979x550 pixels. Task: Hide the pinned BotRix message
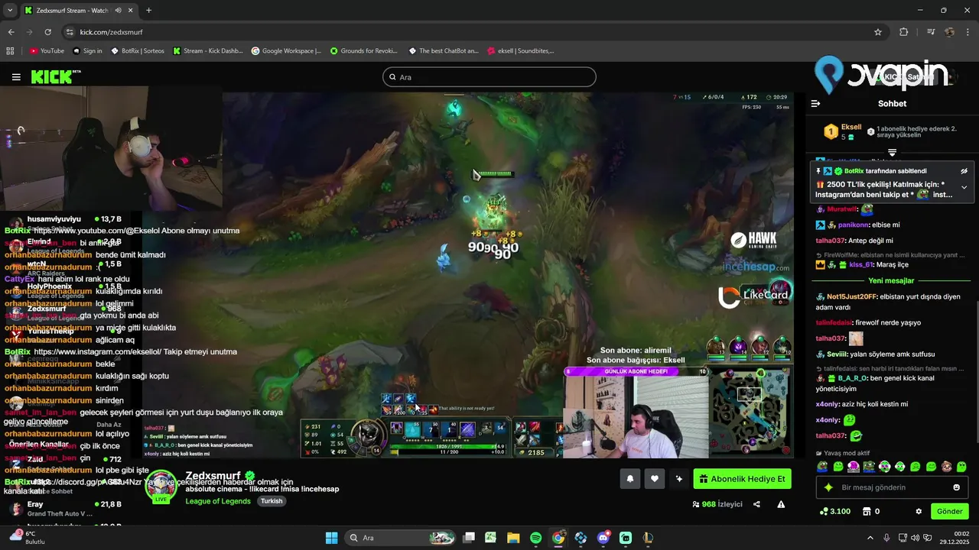pos(964,171)
